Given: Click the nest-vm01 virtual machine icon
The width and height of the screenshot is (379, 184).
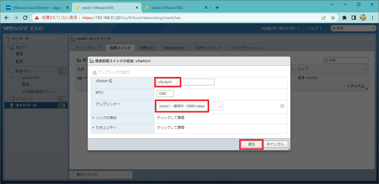Looking at the screenshot, I should (18, 78).
